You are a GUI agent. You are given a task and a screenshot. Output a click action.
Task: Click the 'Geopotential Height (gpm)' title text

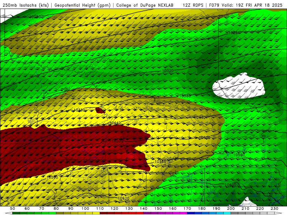tap(83, 5)
